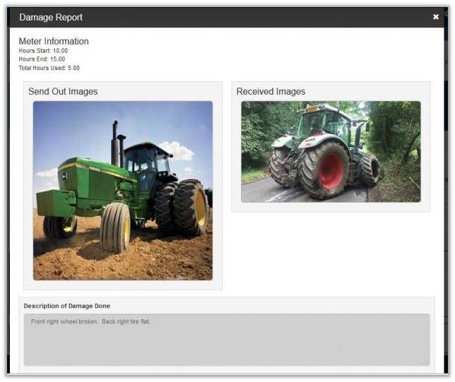
Task: Click the Hours Start value line
Action: click(x=43, y=51)
